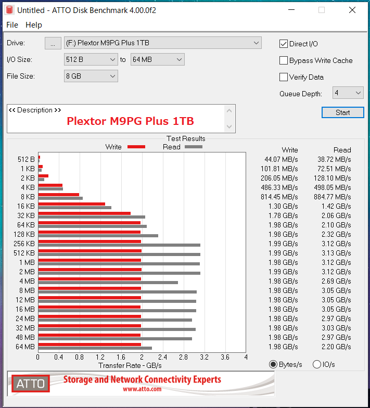This screenshot has height=408, width=370.
Task: Click the 64 MB chart row label
Action: pos(25,347)
